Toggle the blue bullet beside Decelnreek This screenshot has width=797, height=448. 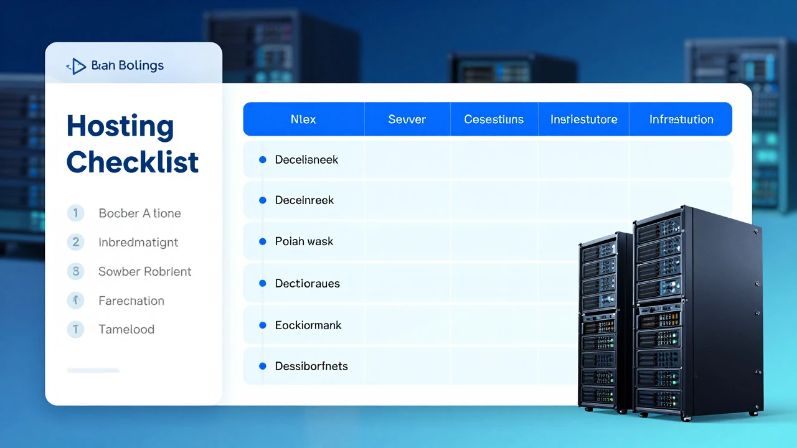coord(262,200)
